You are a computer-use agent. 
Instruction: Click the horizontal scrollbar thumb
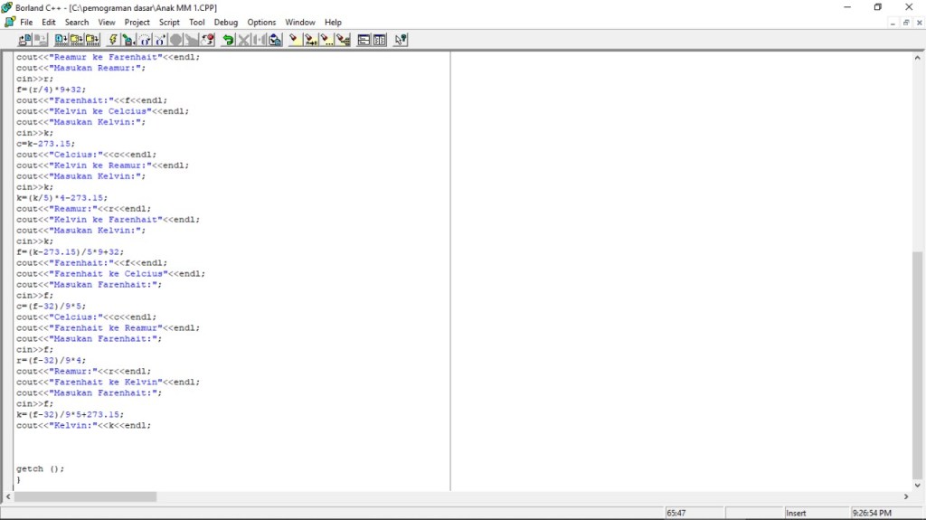pyautogui.click(x=85, y=497)
